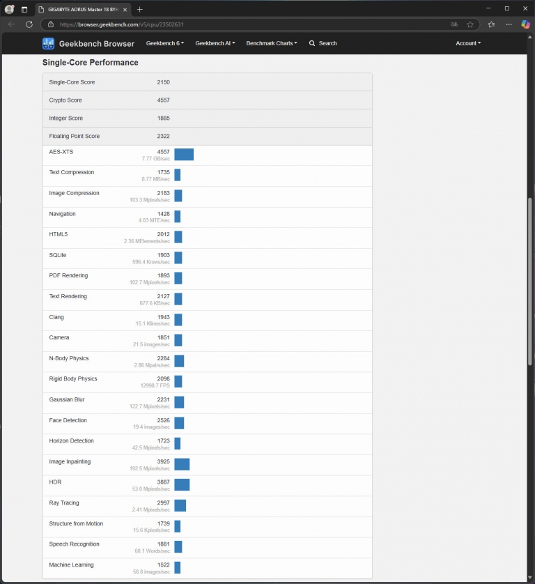Click the PDF Rendering label
Image resolution: width=535 pixels, height=584 pixels.
pyautogui.click(x=68, y=275)
